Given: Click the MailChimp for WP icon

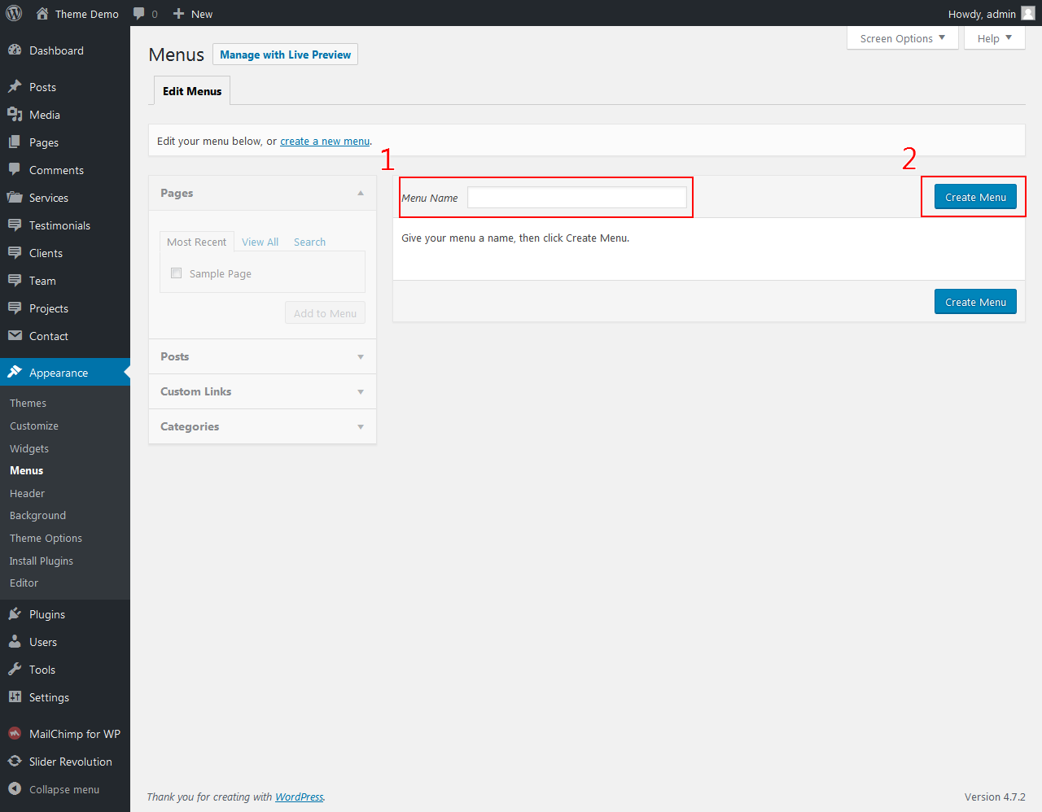Looking at the screenshot, I should [15, 734].
